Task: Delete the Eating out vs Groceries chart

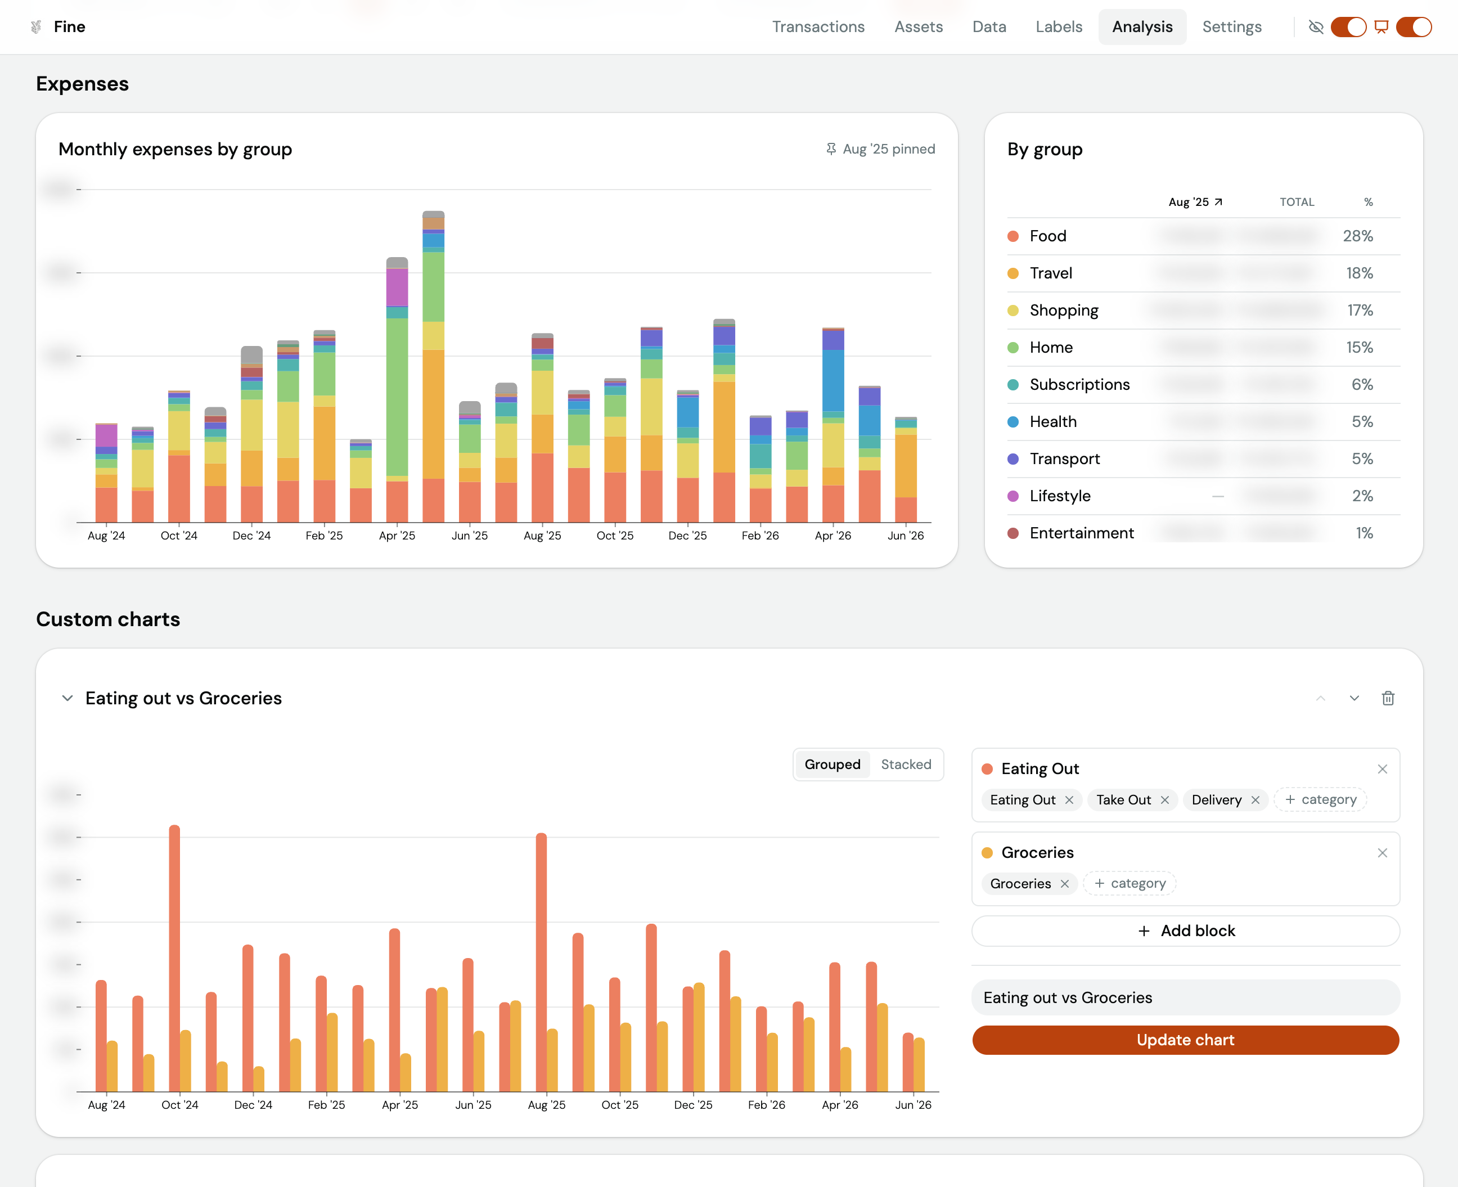Action: tap(1388, 698)
